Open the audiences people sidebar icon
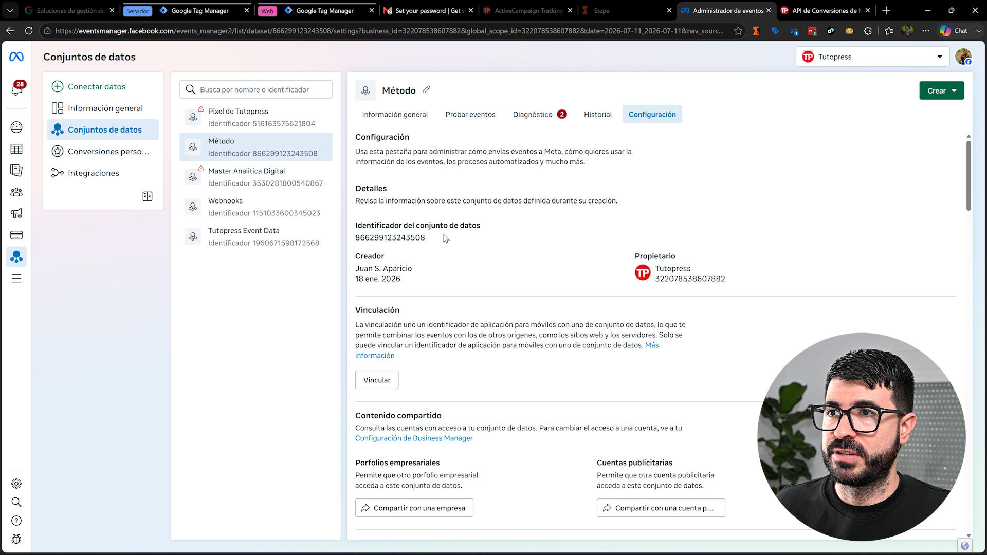Image resolution: width=987 pixels, height=555 pixels. coord(16,192)
